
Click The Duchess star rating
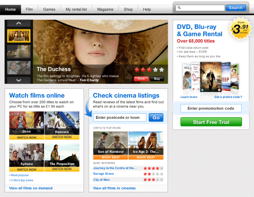(149, 70)
